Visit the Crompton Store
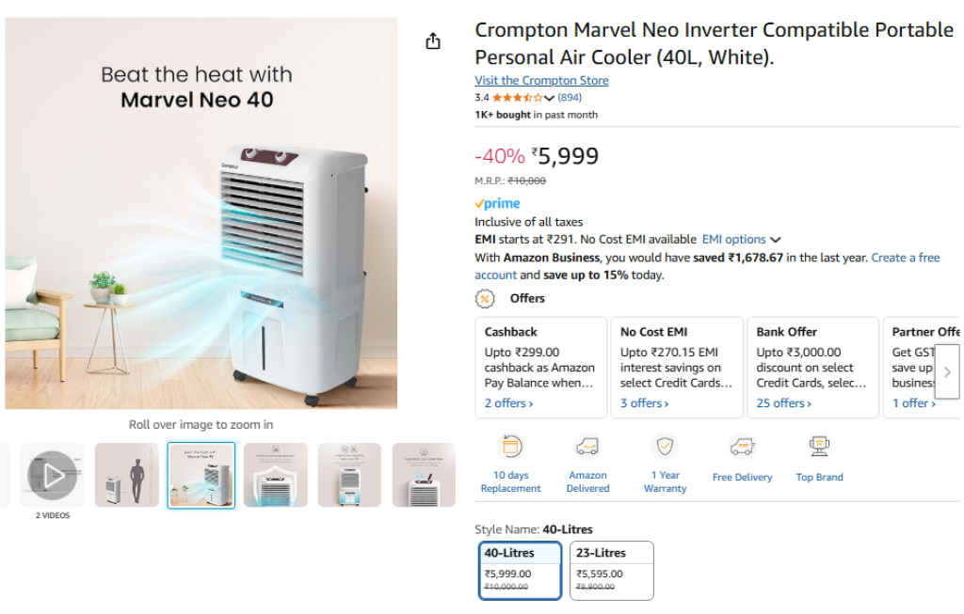Screen dimensions: 964x614 pos(541,80)
